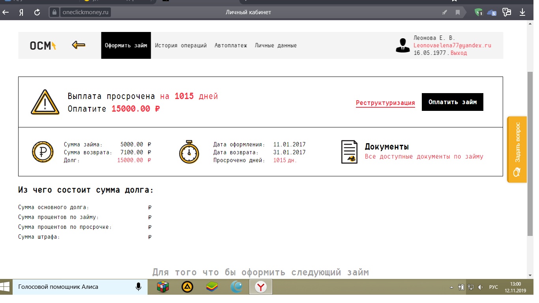Click the Alice microphone icon

(138, 287)
